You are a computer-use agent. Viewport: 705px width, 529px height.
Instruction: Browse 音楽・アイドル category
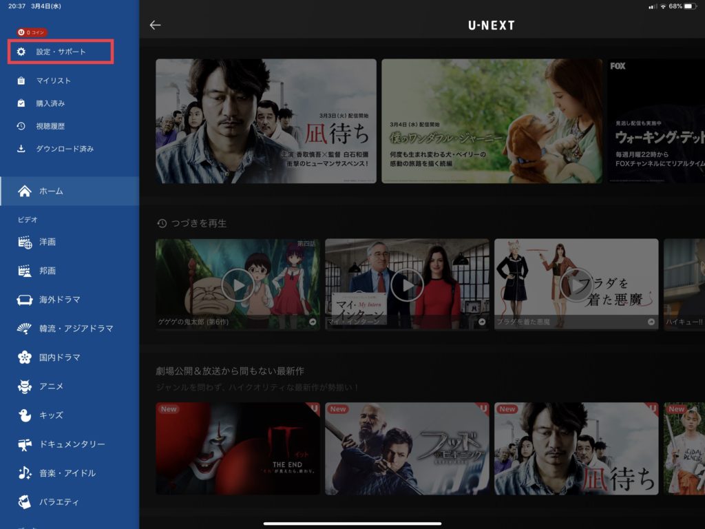point(67,473)
